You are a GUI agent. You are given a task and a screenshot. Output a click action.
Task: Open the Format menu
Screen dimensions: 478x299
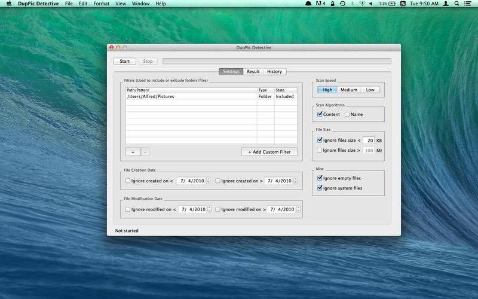[101, 4]
